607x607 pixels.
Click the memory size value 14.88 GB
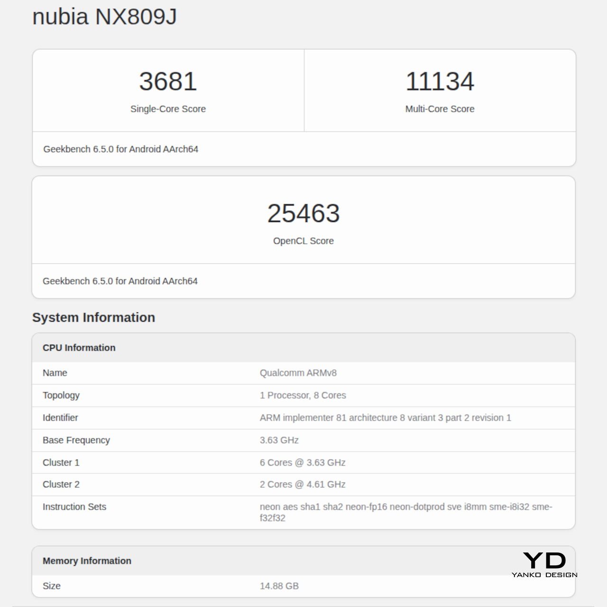279,586
